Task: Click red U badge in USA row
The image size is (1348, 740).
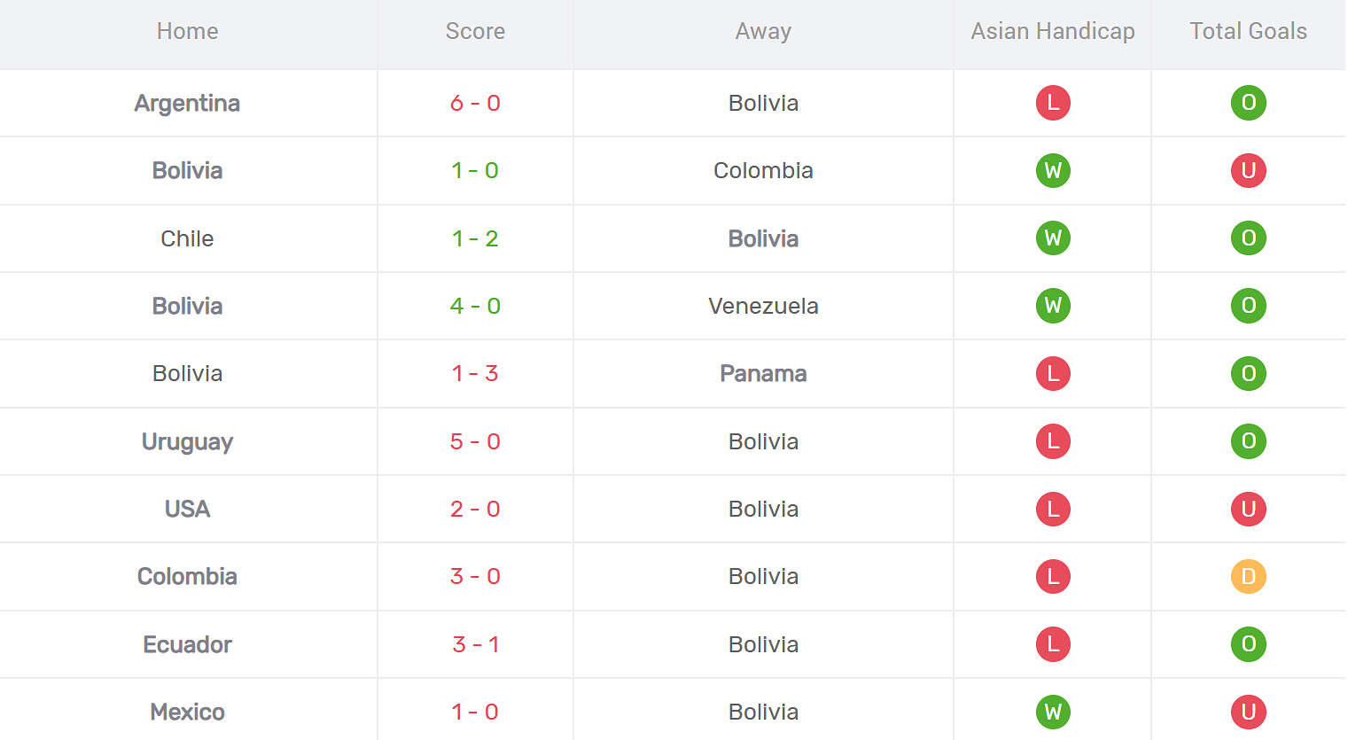Action: click(x=1248, y=509)
